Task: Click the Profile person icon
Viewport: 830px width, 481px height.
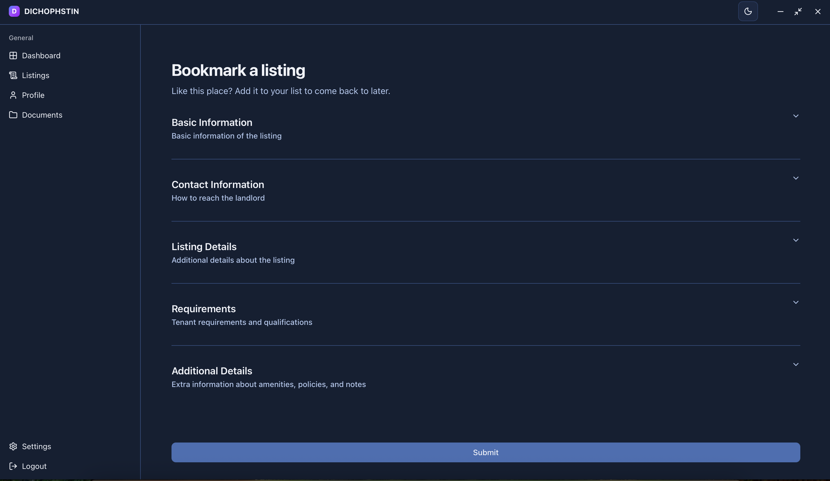Action: click(x=13, y=95)
